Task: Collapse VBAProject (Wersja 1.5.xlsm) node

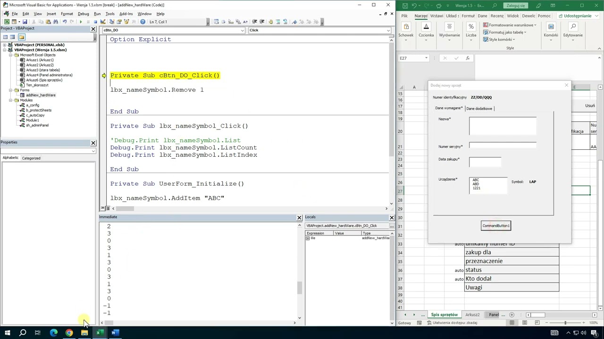Action: [x=5, y=50]
